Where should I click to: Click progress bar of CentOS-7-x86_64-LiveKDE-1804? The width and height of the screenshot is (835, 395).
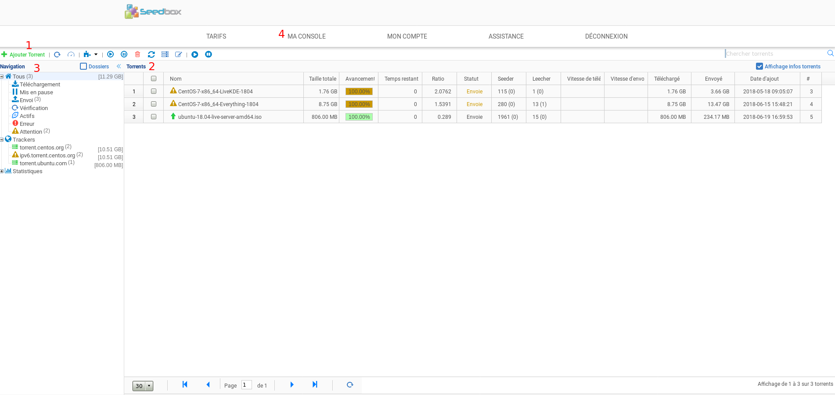[x=359, y=92]
